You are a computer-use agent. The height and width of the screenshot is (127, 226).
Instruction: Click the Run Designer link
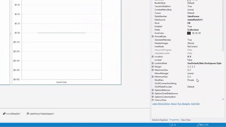[x=184, y=104]
